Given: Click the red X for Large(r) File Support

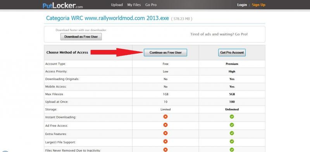Looking at the screenshot, I should [x=165, y=142].
